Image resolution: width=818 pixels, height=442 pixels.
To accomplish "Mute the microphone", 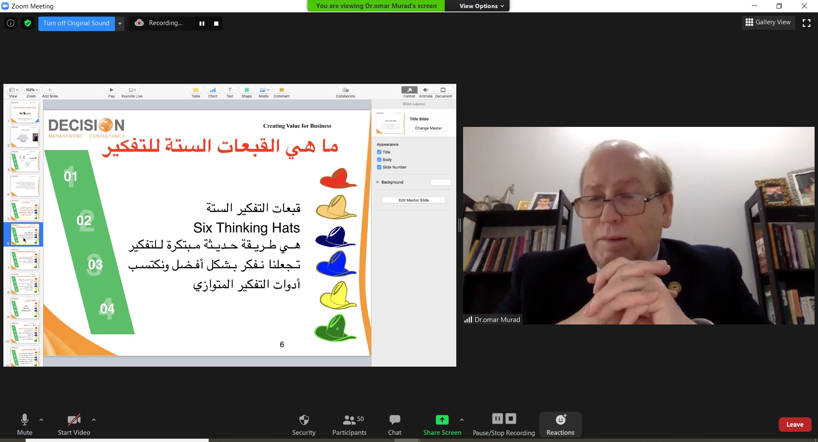I will [x=25, y=425].
